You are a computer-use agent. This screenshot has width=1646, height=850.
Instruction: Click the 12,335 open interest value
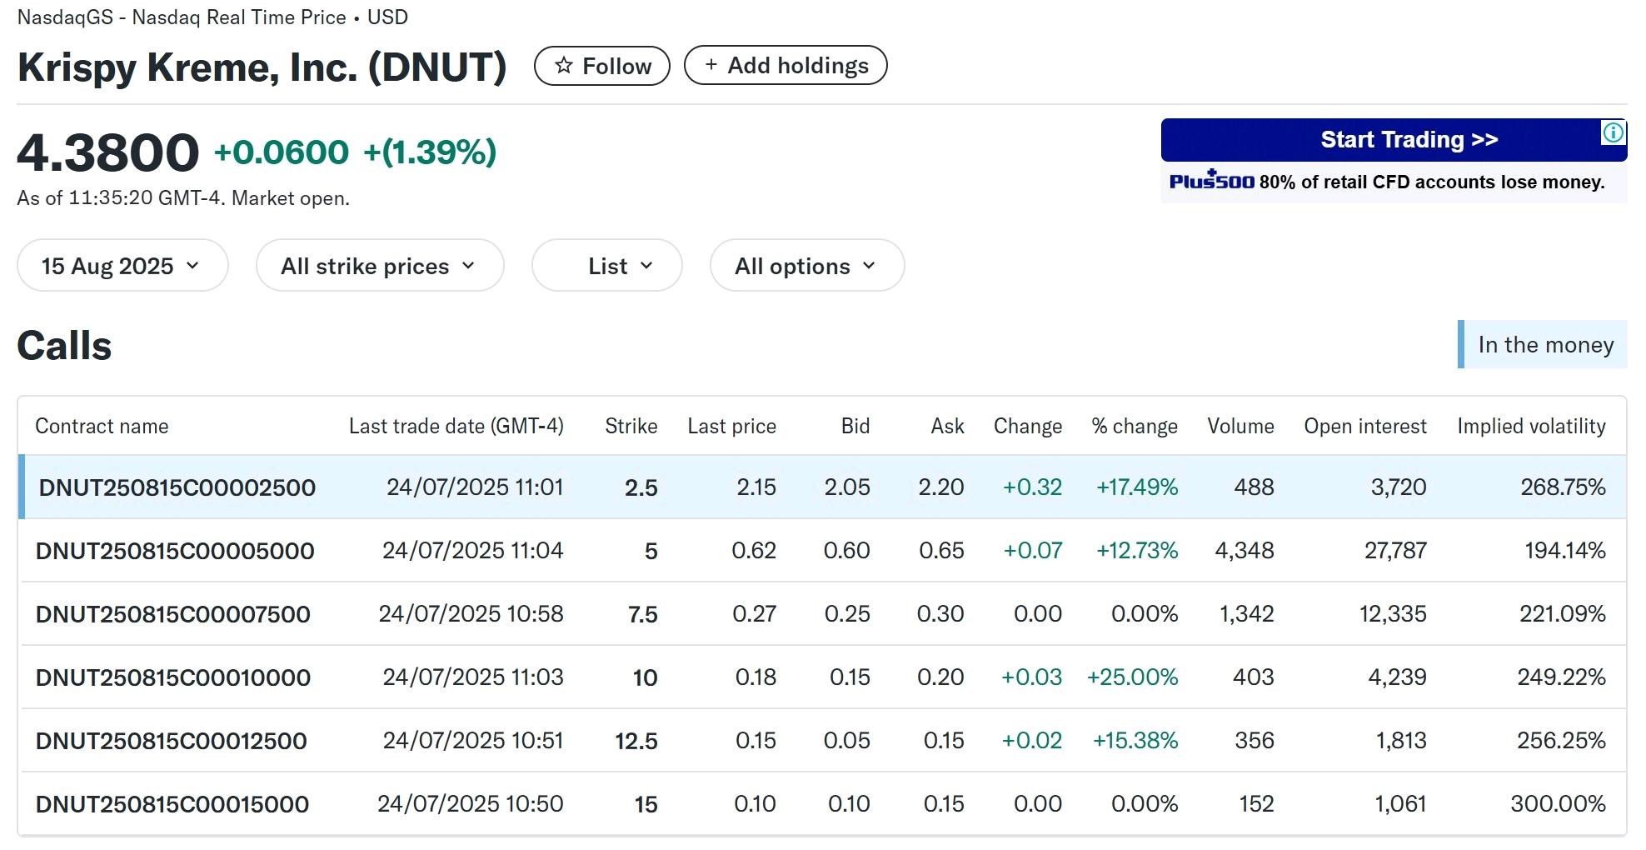pyautogui.click(x=1394, y=614)
